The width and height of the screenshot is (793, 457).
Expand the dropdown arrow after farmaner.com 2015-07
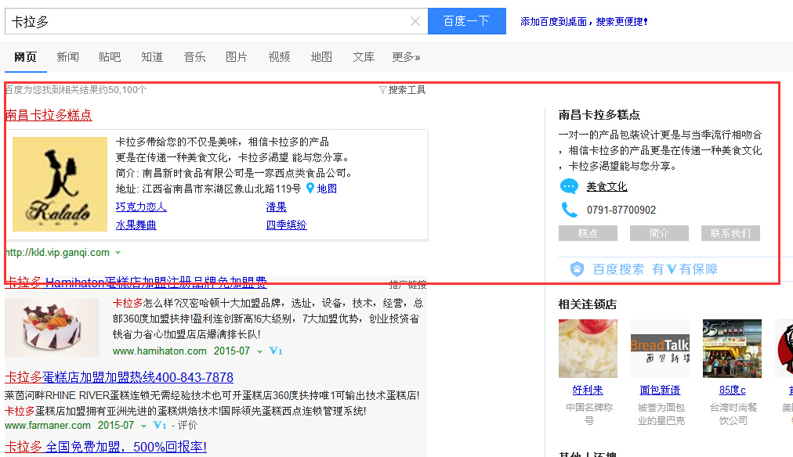pos(143,426)
